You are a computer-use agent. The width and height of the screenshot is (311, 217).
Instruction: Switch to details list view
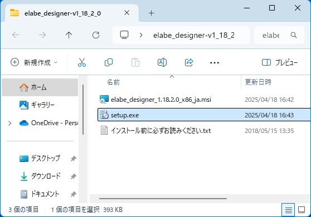pos(288,210)
